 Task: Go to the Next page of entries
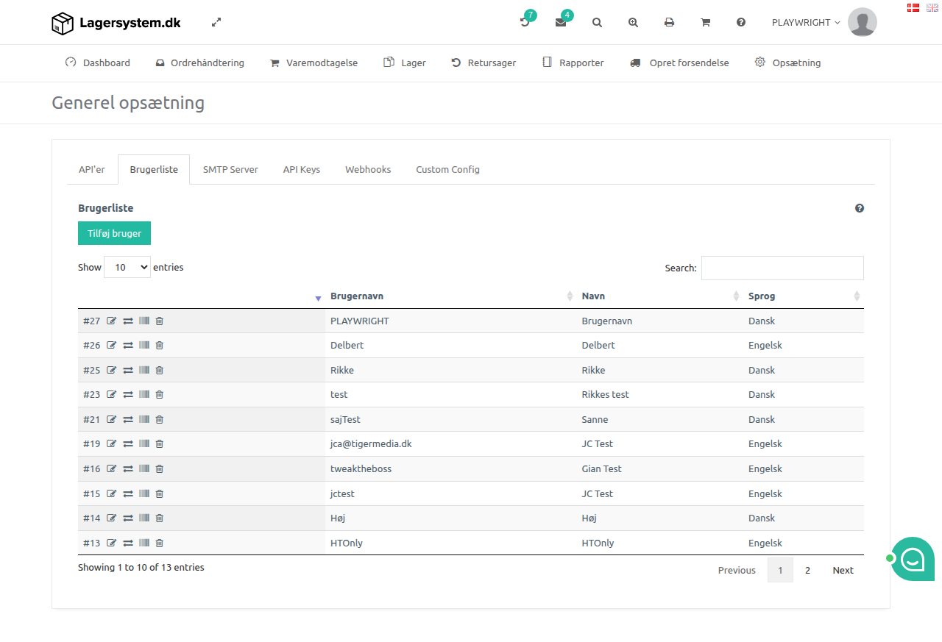tap(843, 570)
